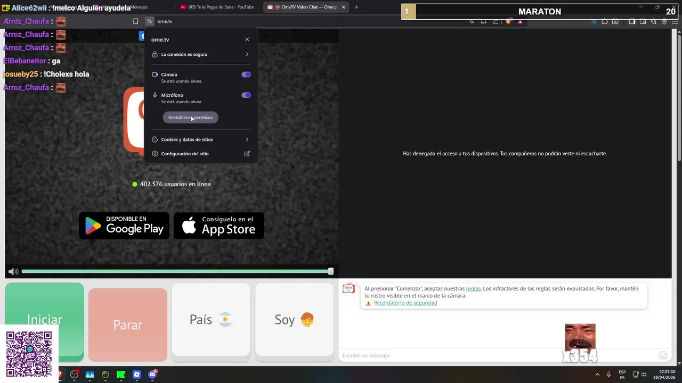Open the Brave VPN shield icon

coord(664,21)
